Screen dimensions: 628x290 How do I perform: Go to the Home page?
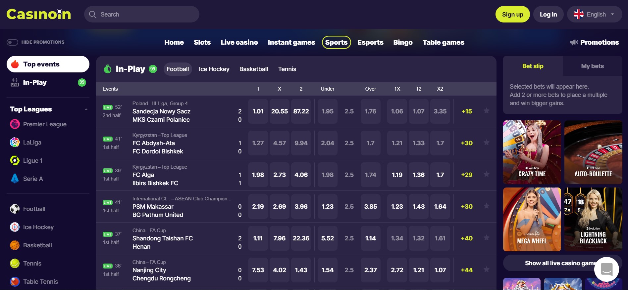(174, 42)
